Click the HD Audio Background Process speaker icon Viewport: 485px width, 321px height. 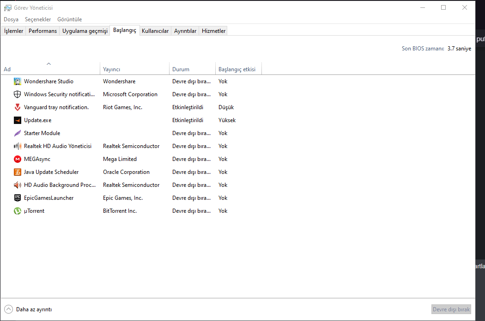tap(18, 185)
